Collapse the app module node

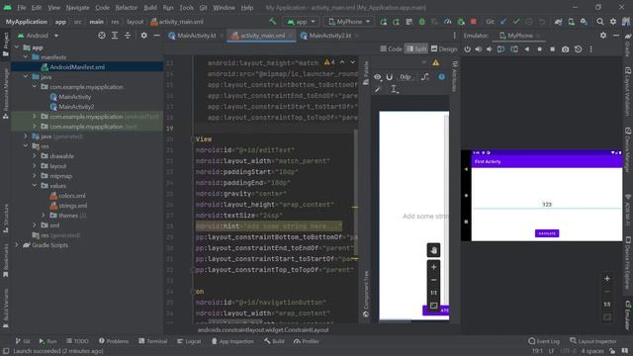[x=17, y=47]
